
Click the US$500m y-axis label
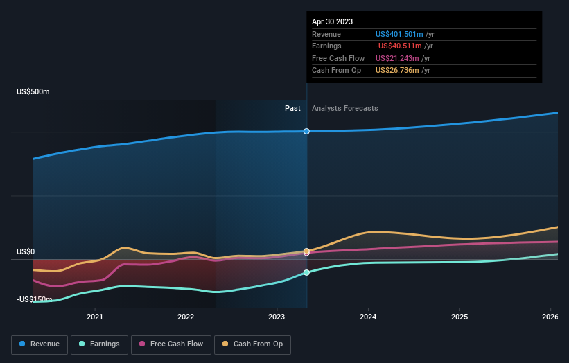(33, 91)
